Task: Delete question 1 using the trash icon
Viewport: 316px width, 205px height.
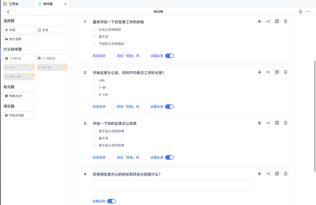Action: (x=285, y=22)
